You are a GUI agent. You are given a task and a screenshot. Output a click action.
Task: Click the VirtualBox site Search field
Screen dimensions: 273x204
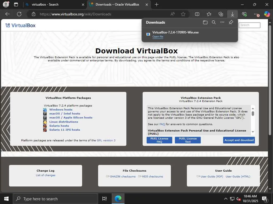[x=249, y=25]
